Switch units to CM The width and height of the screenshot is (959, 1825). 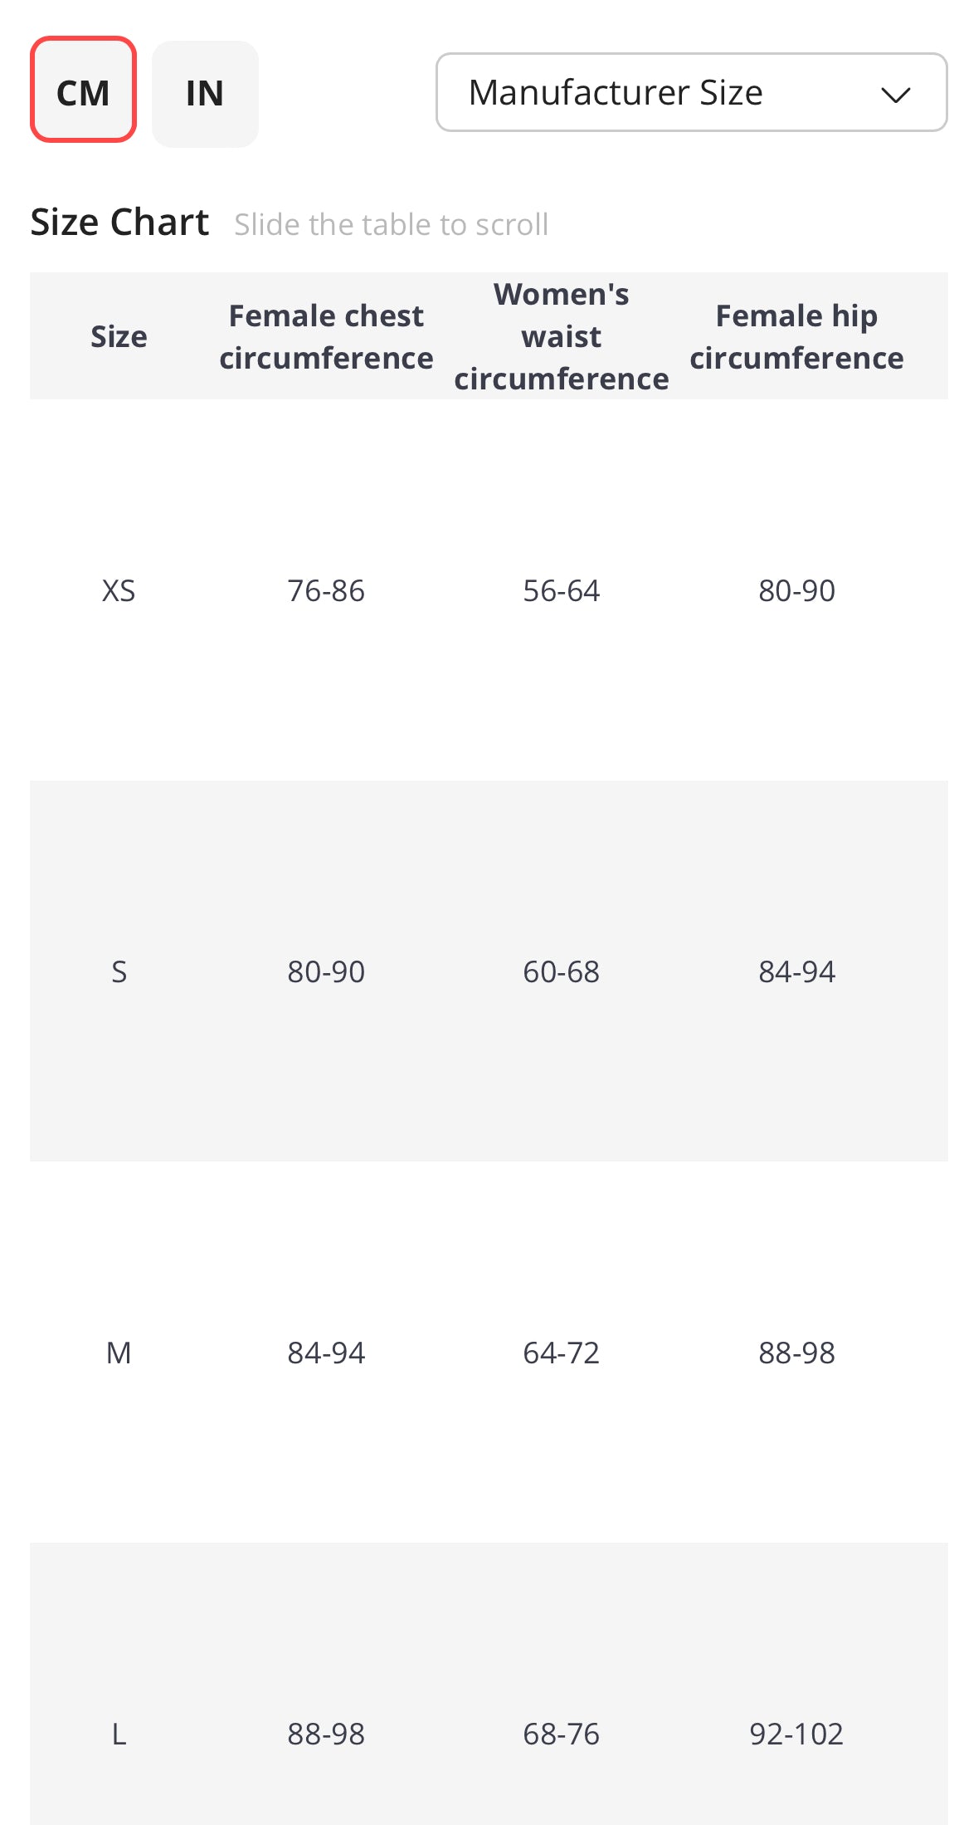pos(83,90)
